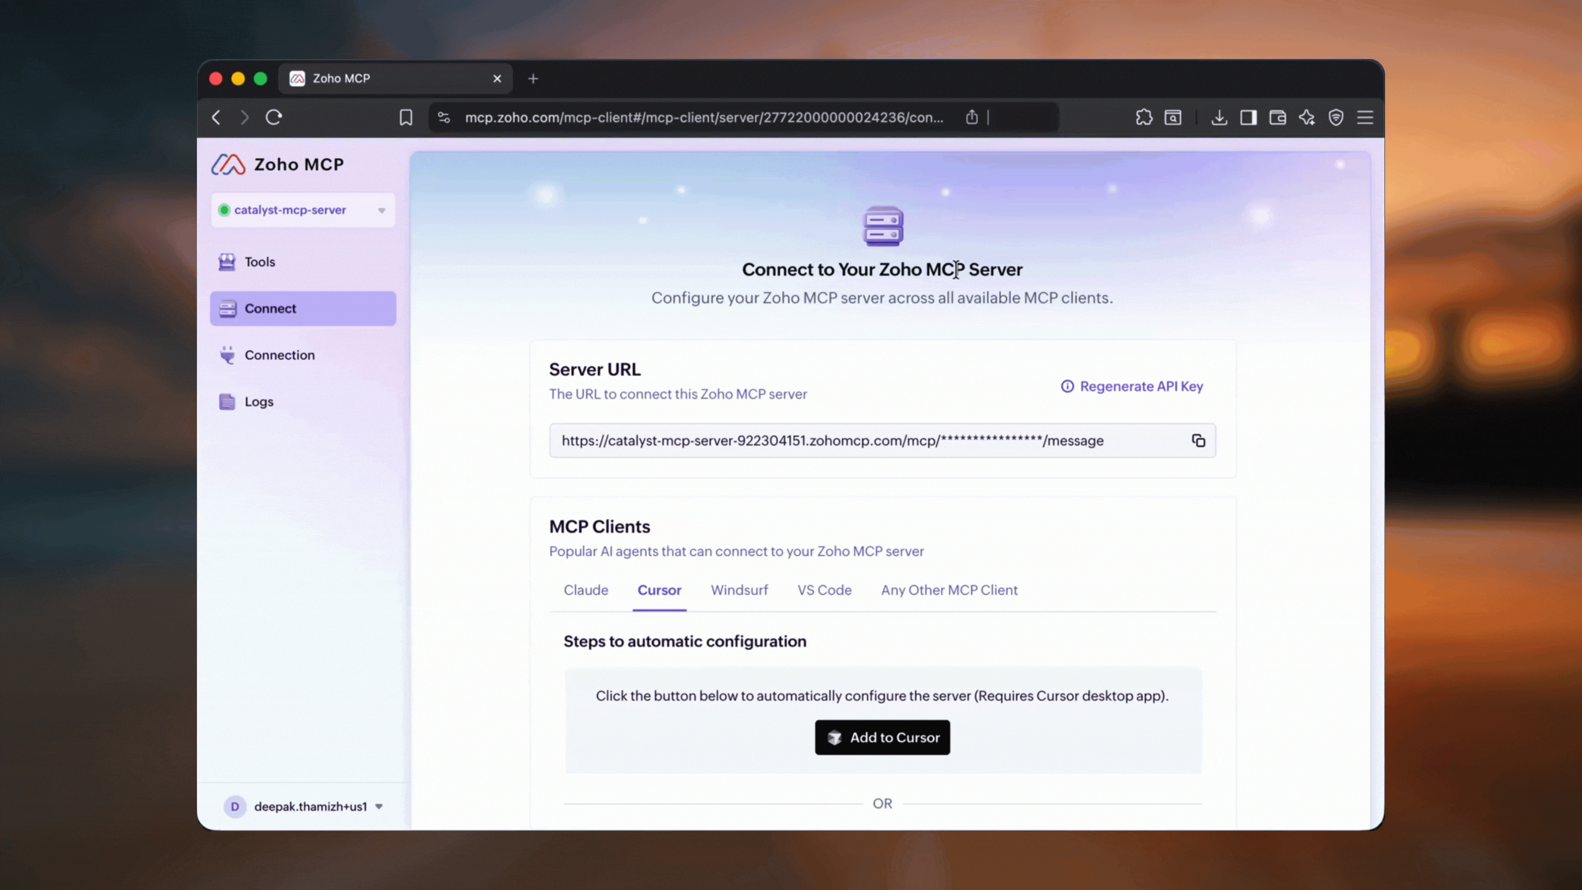Go to the Connection sidebar section
The height and width of the screenshot is (890, 1582).
point(303,355)
